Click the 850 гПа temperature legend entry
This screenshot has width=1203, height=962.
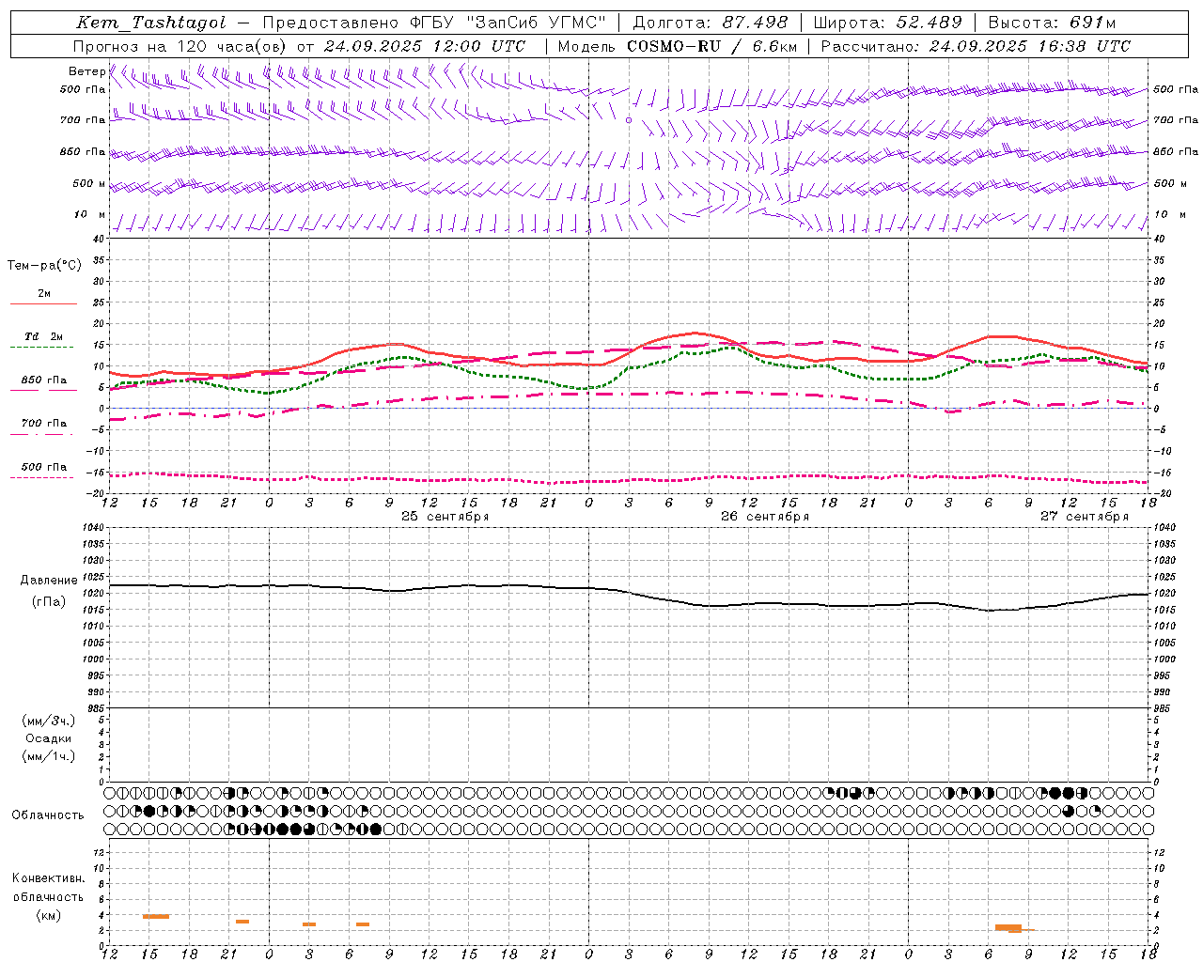[x=44, y=383]
